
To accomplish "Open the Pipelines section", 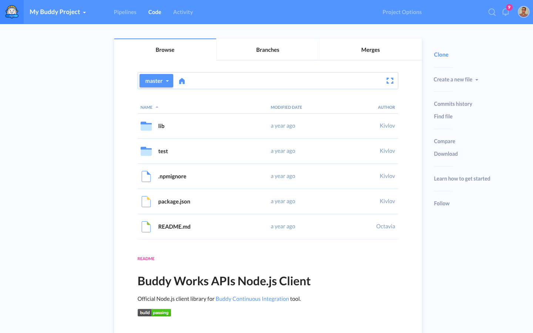I will coord(125,12).
